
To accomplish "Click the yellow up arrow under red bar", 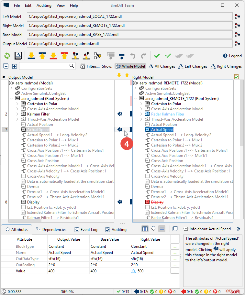I will [x=64, y=56].
